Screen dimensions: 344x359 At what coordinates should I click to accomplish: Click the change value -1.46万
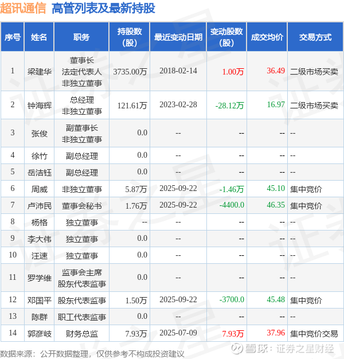tap(232, 189)
